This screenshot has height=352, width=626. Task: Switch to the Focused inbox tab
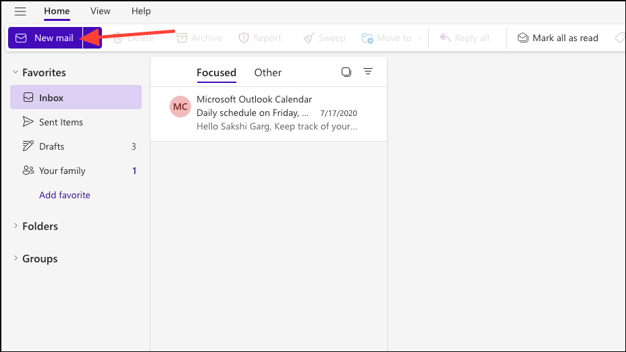(216, 73)
